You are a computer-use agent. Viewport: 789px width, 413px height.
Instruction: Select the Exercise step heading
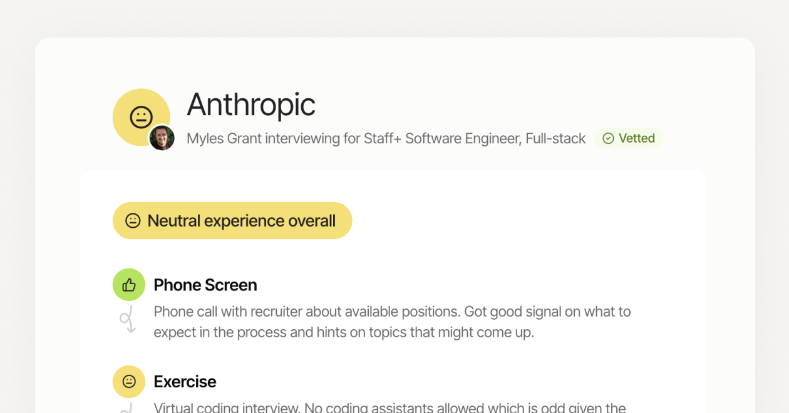(185, 382)
